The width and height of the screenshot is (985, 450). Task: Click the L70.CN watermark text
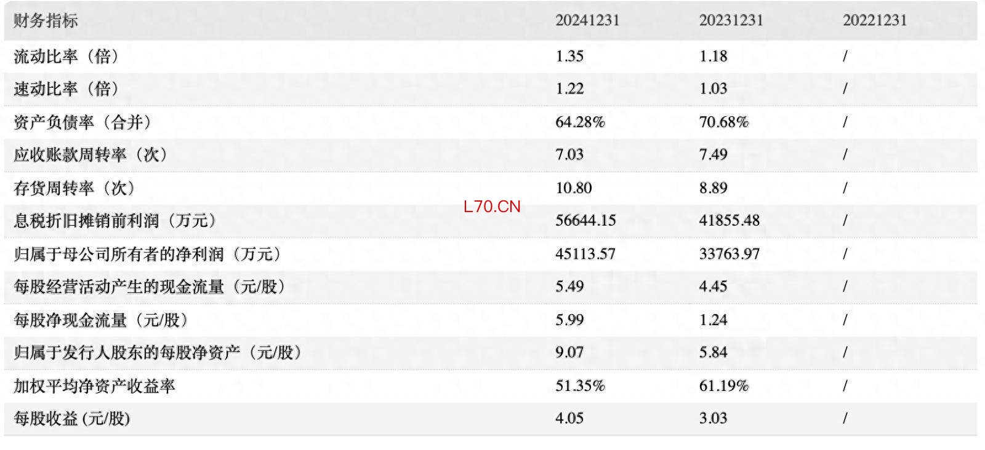492,207
